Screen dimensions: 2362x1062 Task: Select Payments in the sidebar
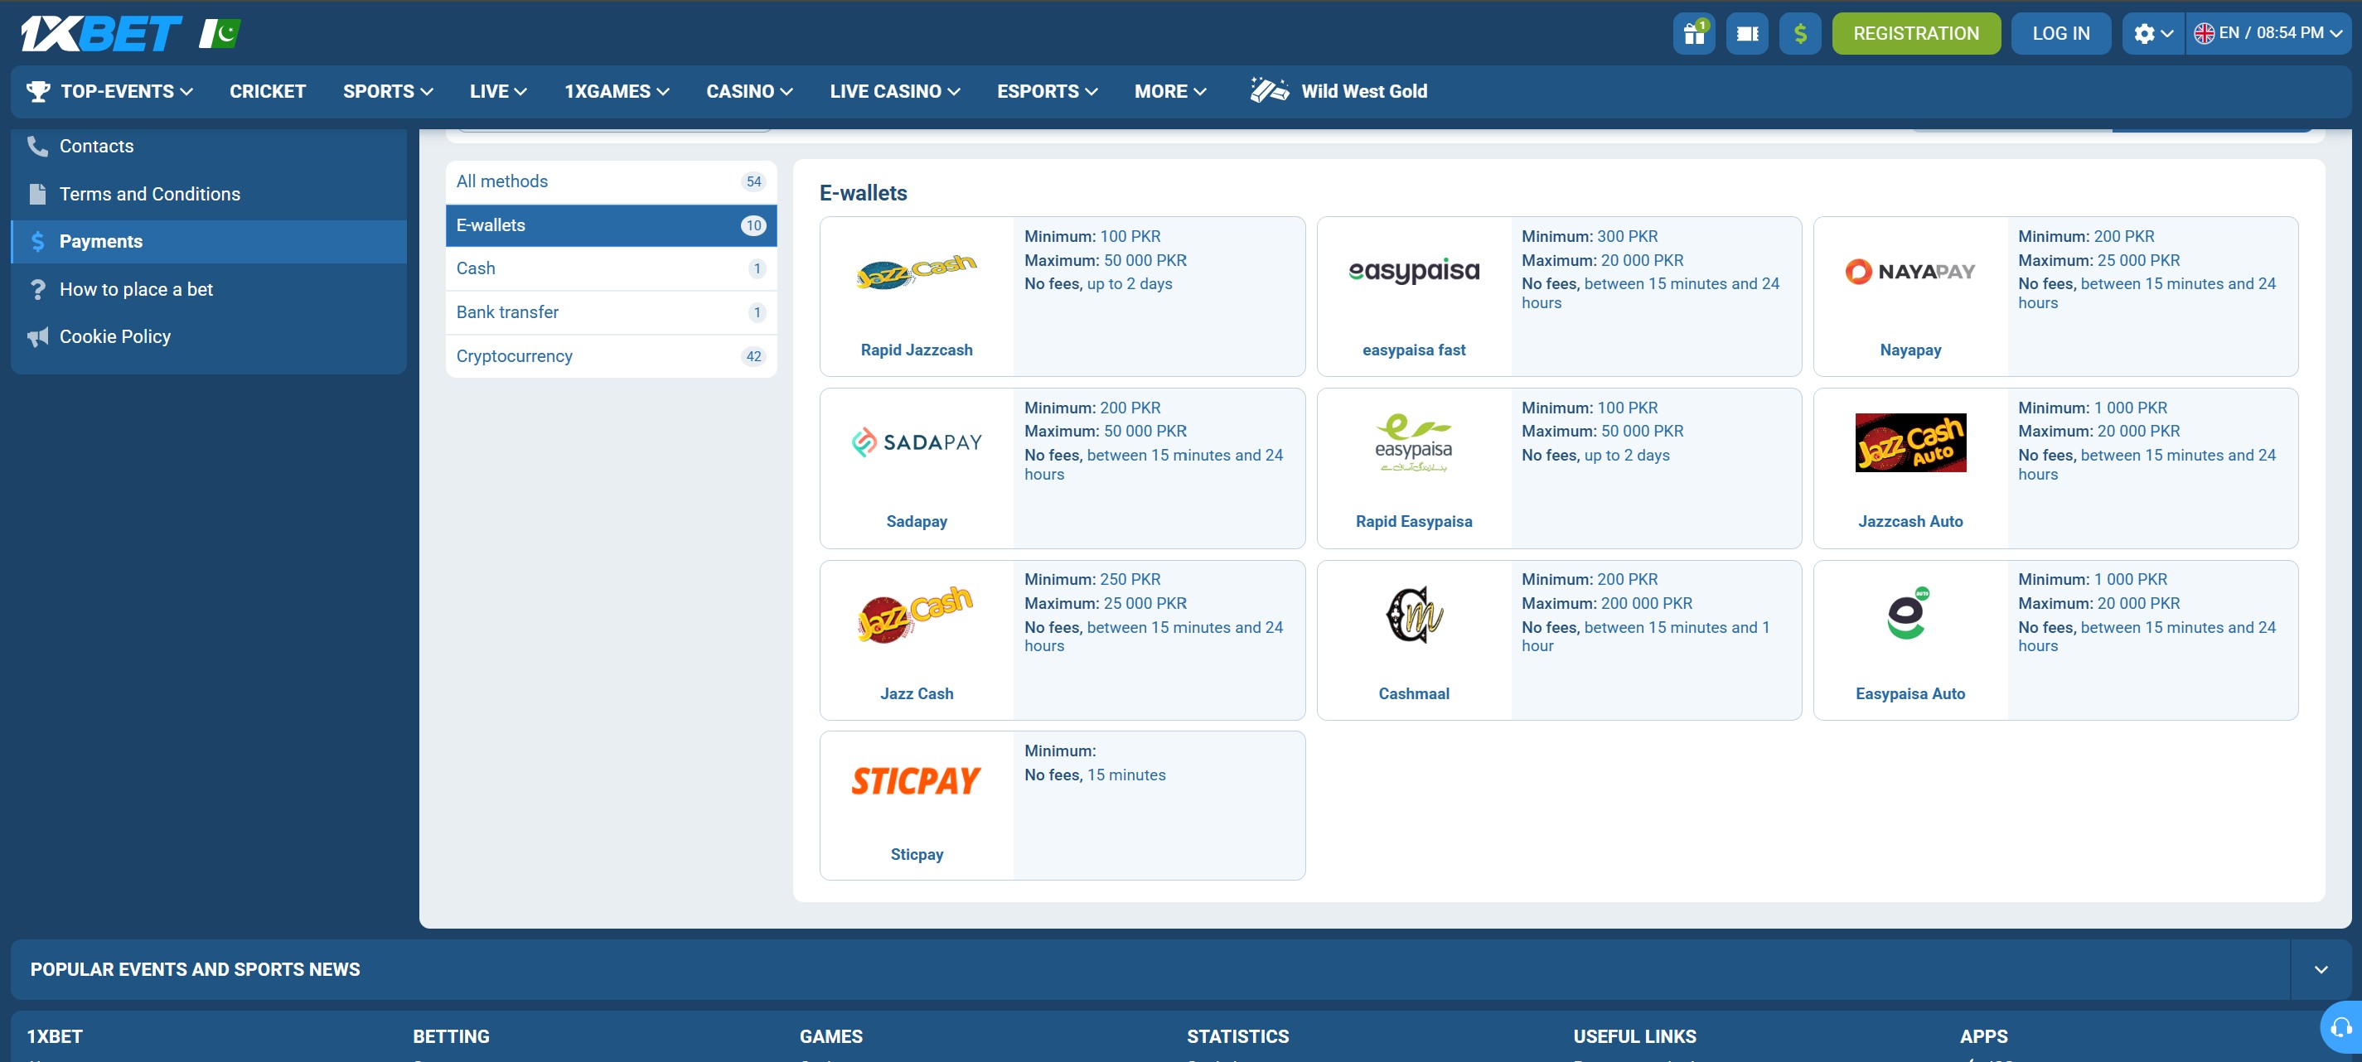pyautogui.click(x=208, y=242)
